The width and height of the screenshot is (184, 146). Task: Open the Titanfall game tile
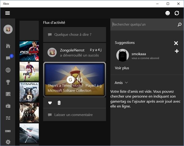pyautogui.click(x=29, y=92)
